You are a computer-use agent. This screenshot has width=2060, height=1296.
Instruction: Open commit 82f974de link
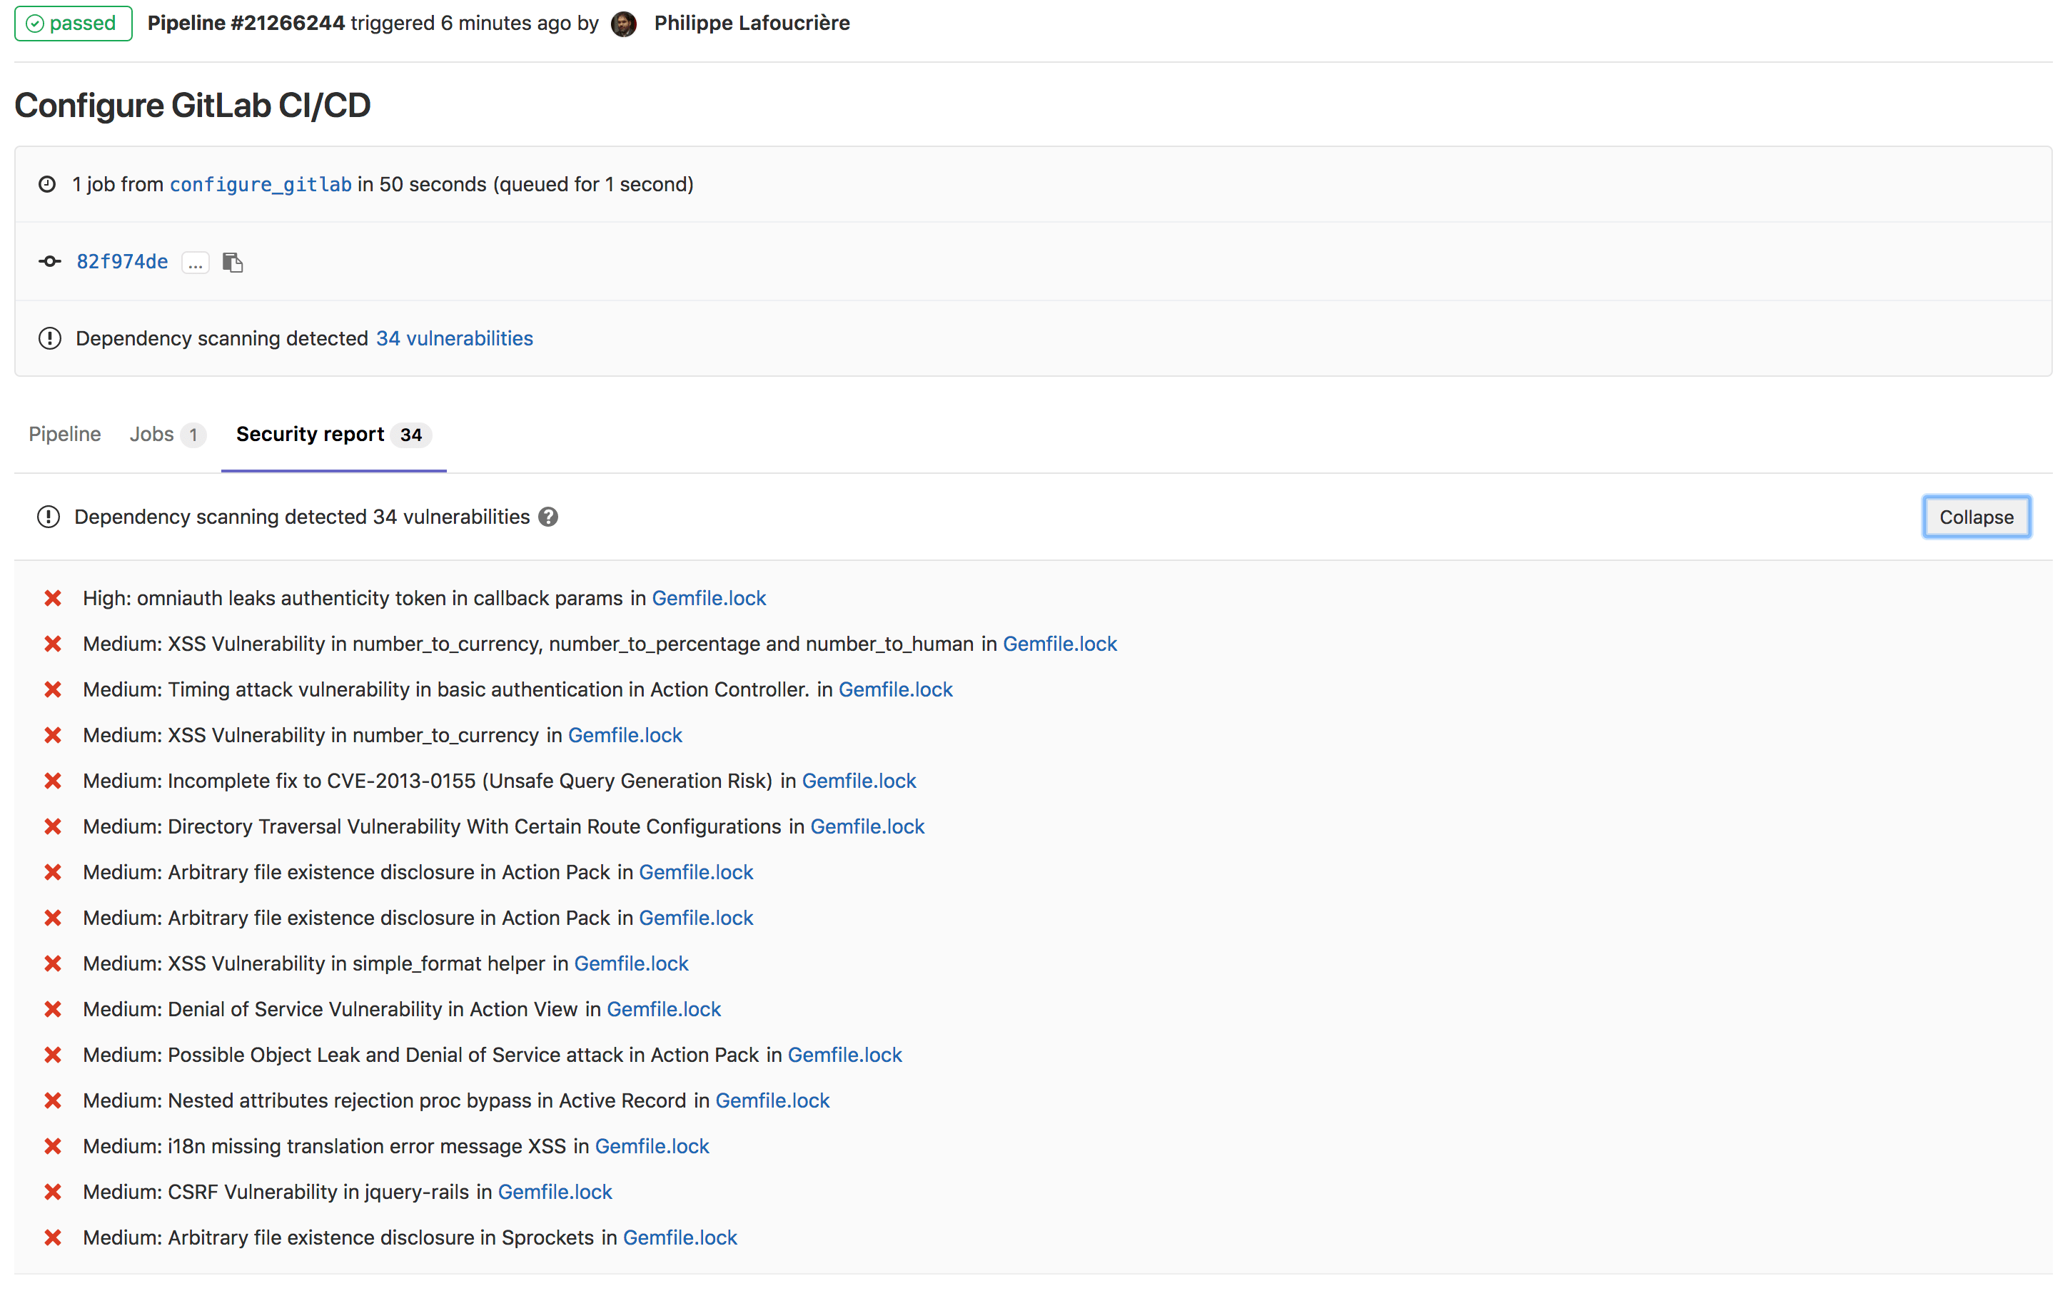pos(122,262)
